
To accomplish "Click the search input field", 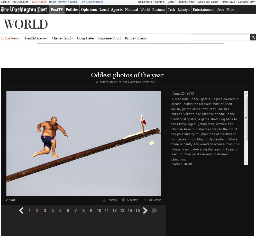I will click(220, 38).
